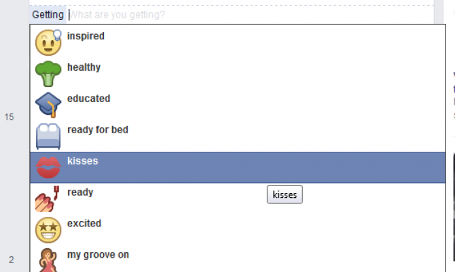This screenshot has height=272, width=455.
Task: Select the "ready" list entry
Action: [80, 192]
